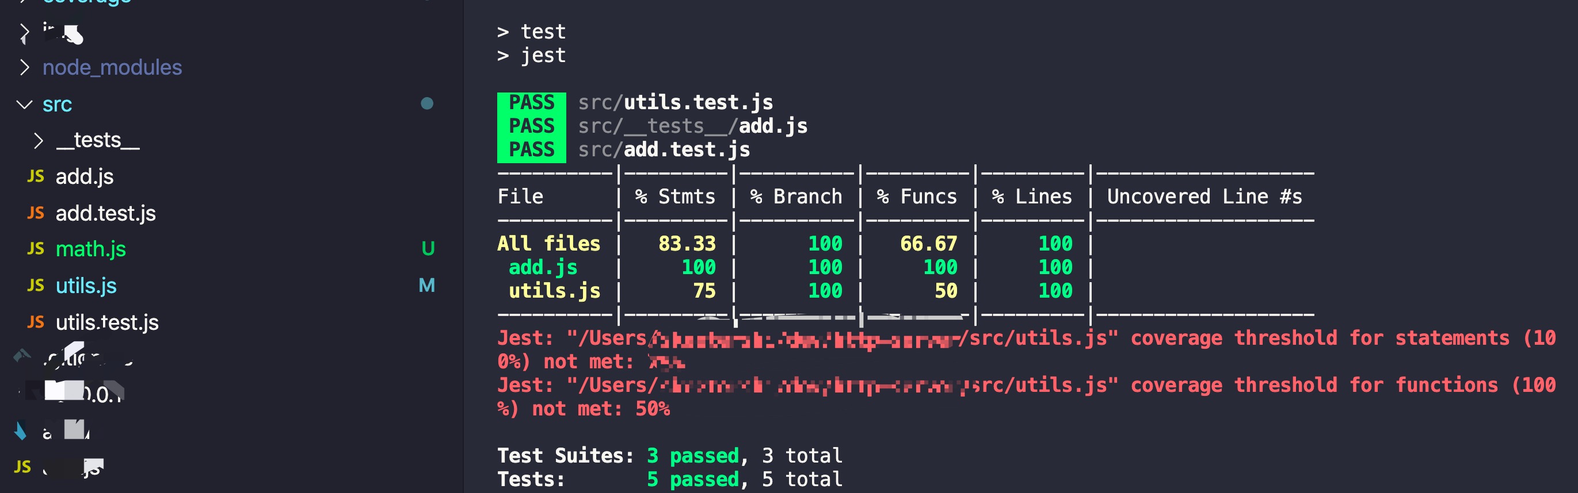Collapse the src folder chevron

(x=24, y=105)
